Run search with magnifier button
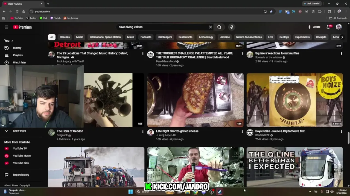This screenshot has height=196, width=350. tap(219, 27)
